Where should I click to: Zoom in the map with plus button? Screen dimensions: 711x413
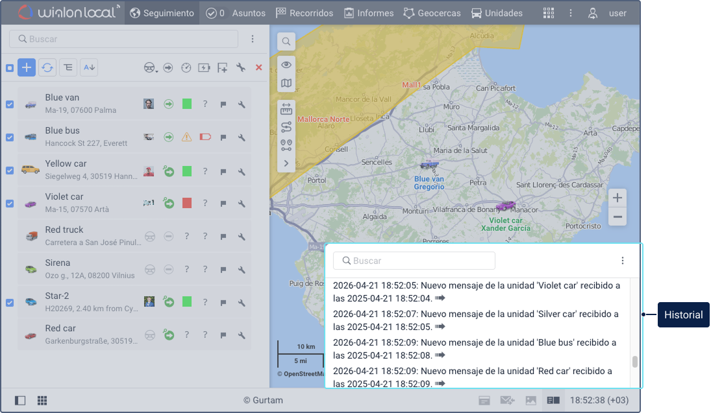617,198
